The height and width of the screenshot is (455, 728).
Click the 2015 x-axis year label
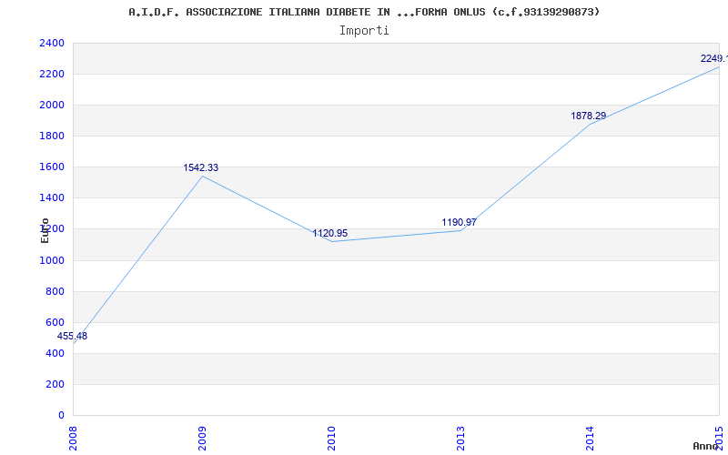[x=719, y=439]
